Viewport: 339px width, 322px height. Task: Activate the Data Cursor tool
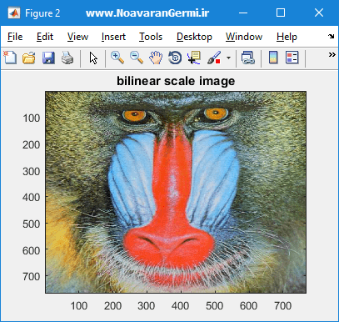[194, 58]
